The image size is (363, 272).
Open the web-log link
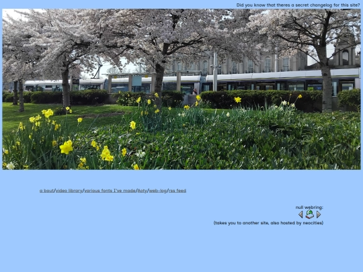coord(158,191)
